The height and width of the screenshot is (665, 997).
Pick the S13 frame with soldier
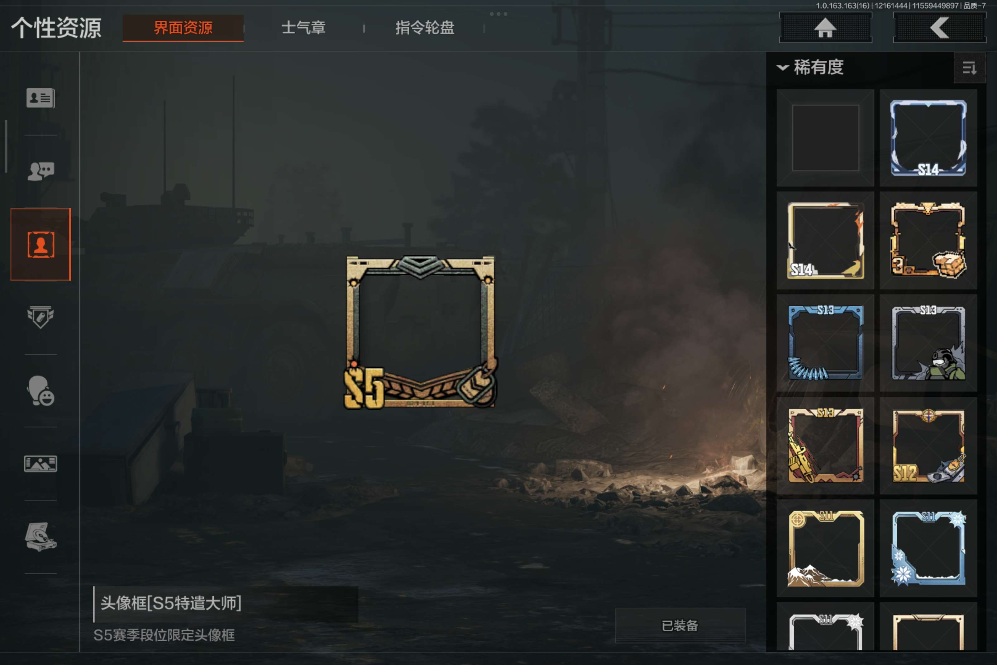[928, 343]
